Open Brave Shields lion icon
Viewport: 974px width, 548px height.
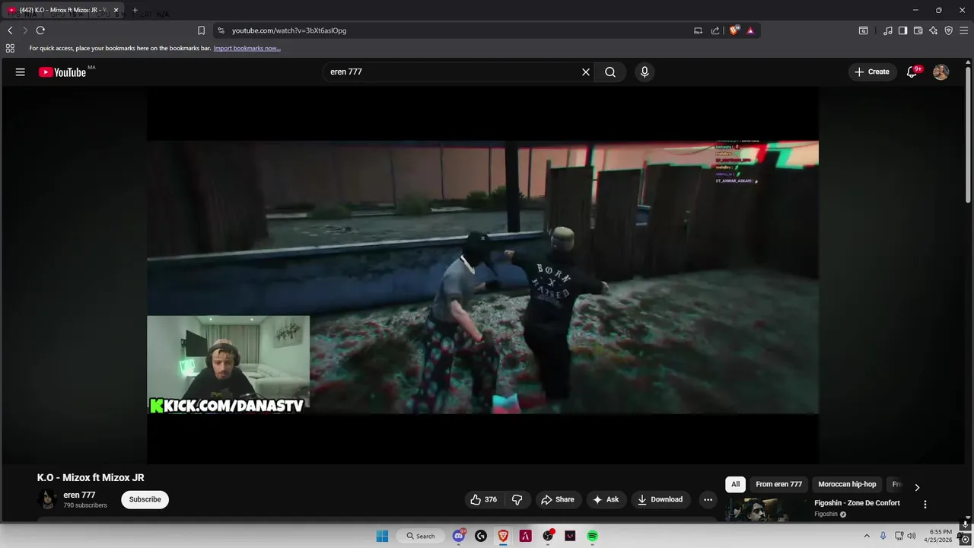pyautogui.click(x=734, y=30)
